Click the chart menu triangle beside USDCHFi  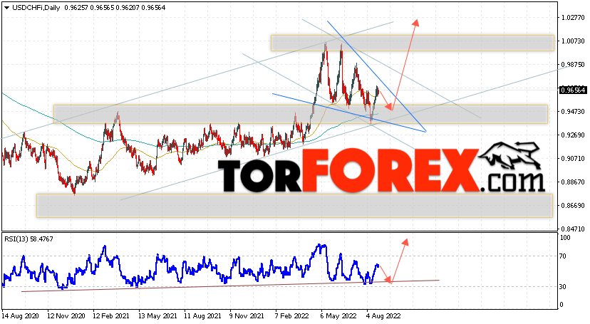click(x=6, y=8)
